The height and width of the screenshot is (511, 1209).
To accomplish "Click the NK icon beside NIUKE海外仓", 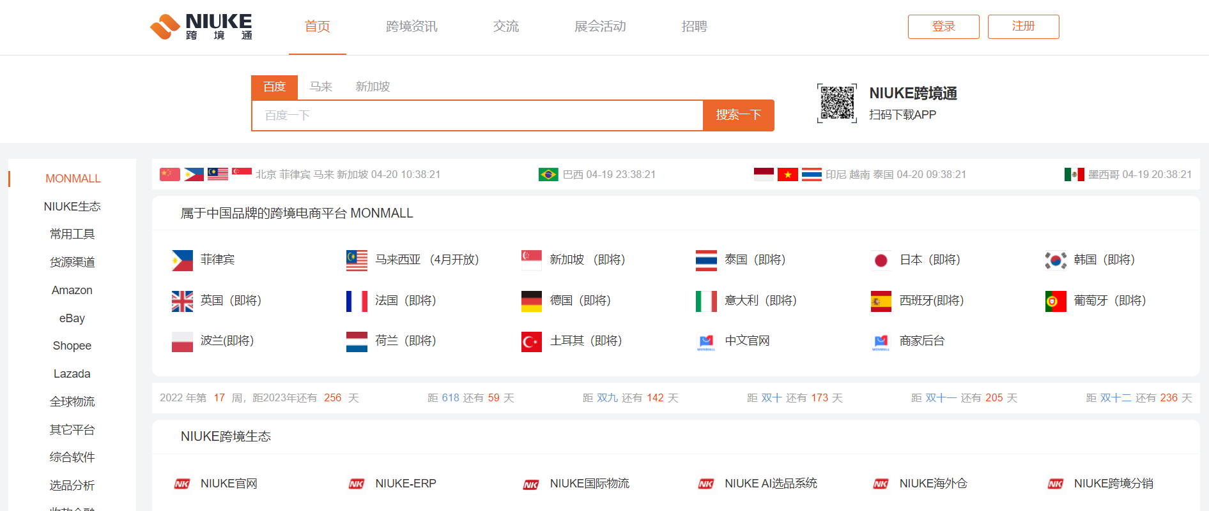I will 881,484.
